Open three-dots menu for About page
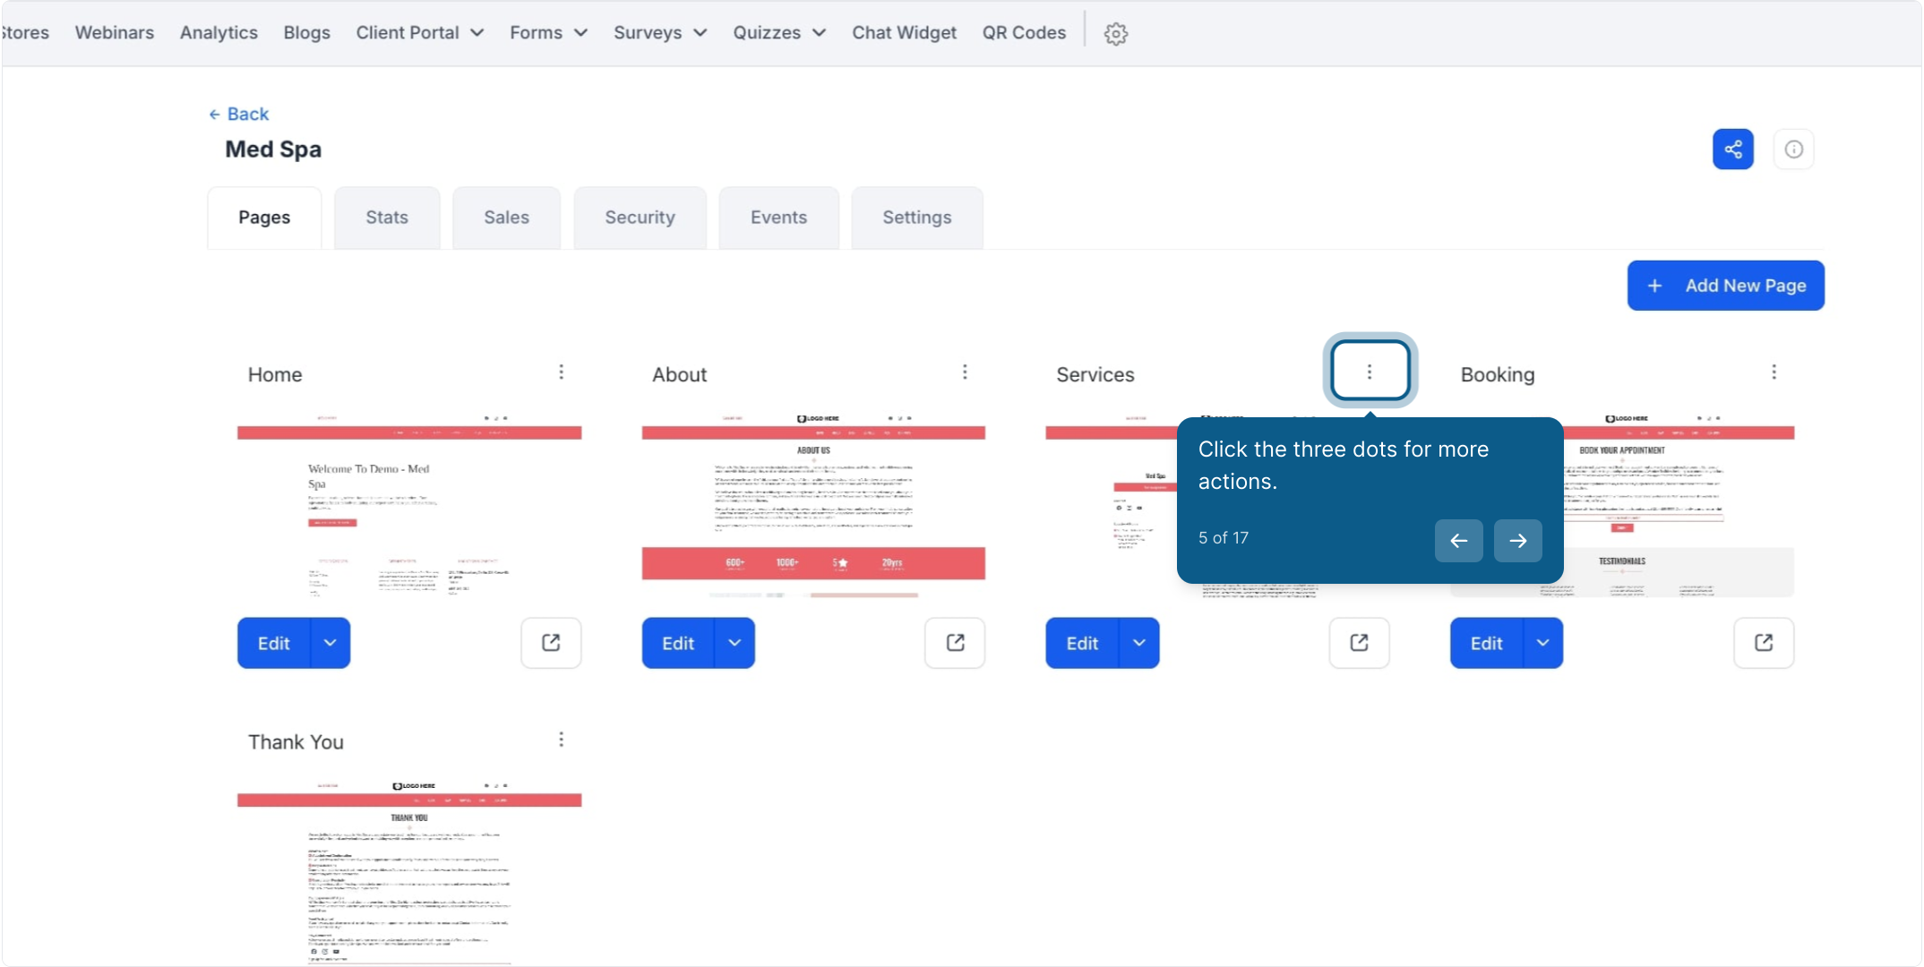 point(965,372)
